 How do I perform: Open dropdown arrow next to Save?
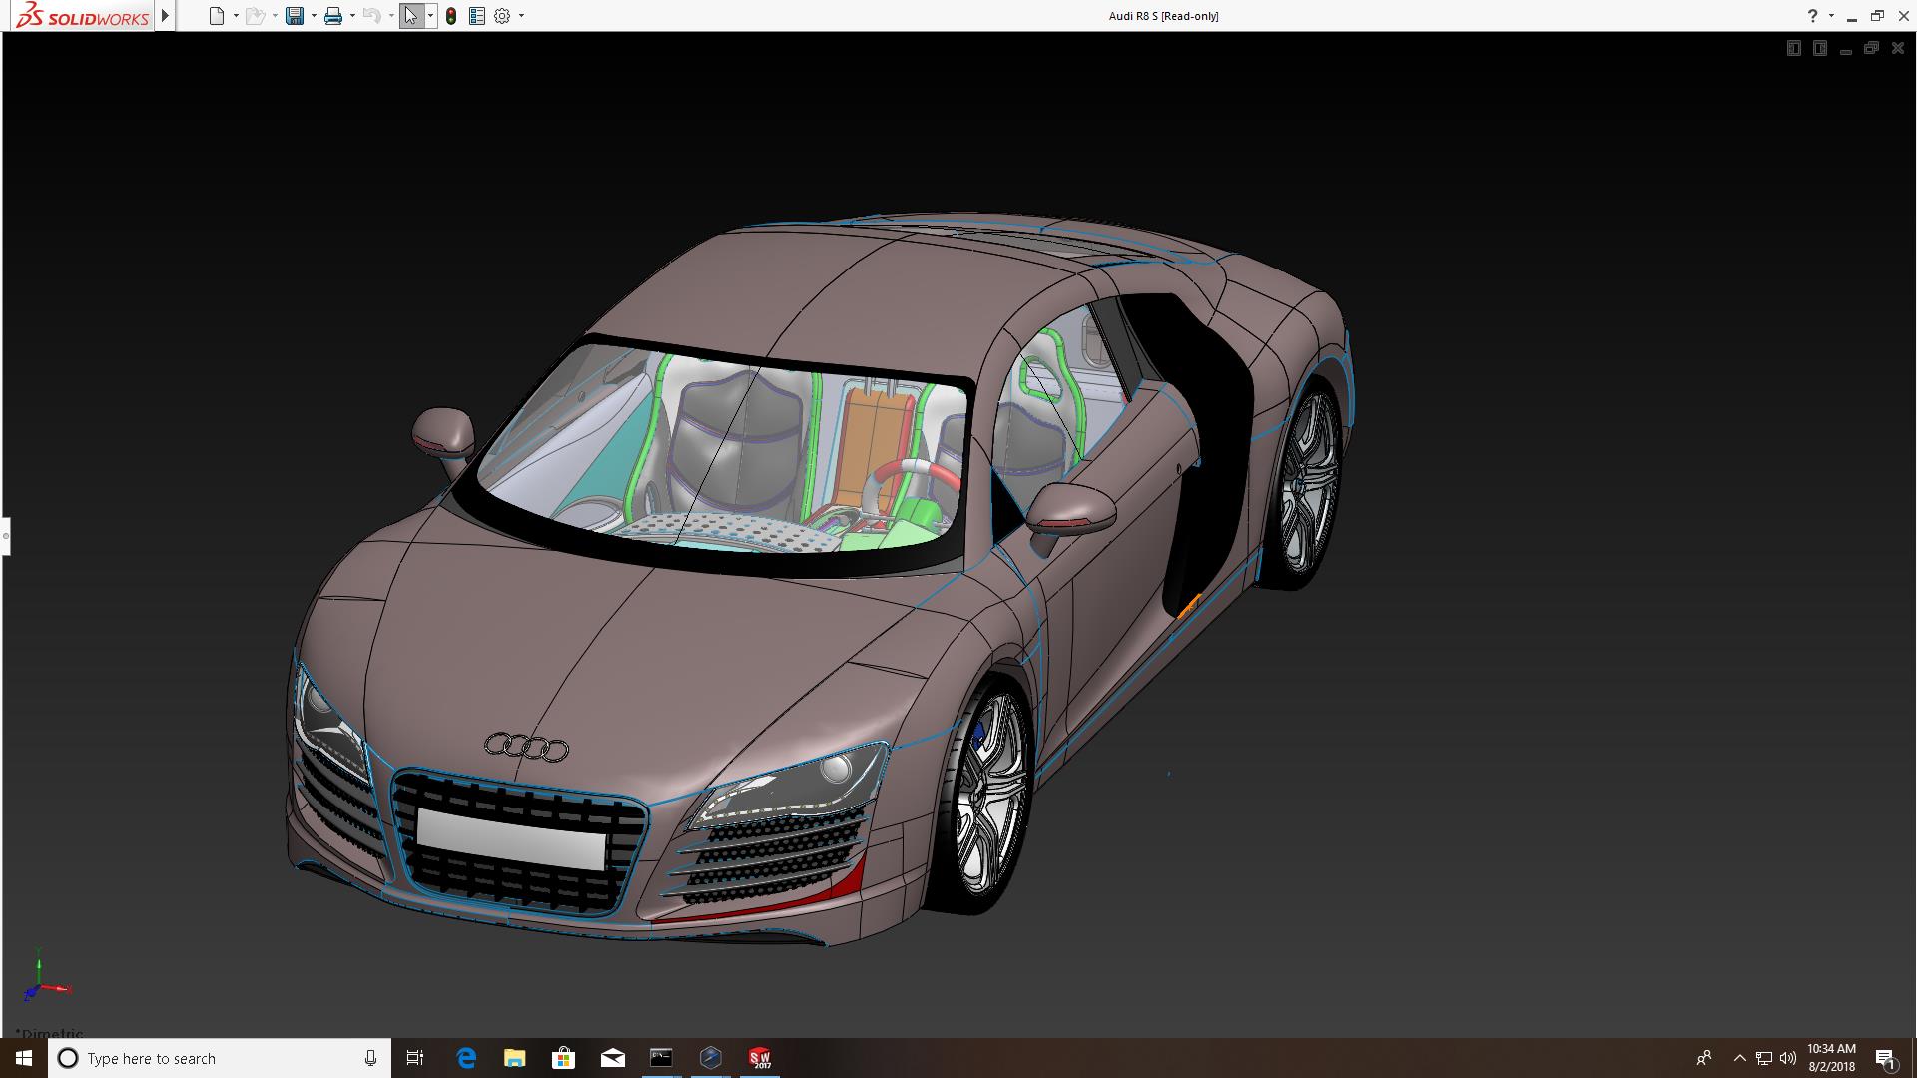point(314,16)
